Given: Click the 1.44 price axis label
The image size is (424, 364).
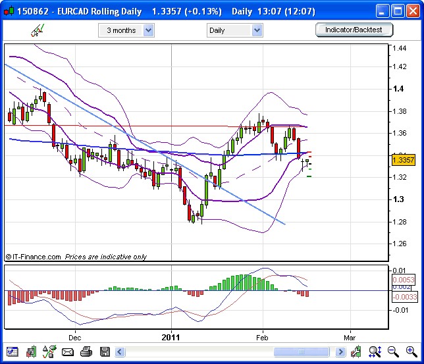Looking at the screenshot, I should coord(400,48).
